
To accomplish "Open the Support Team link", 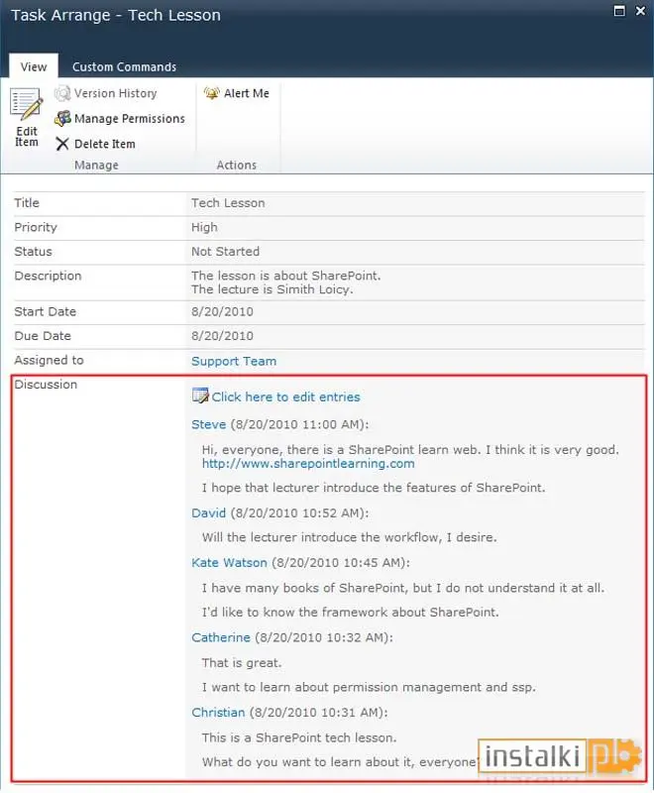I will click(234, 361).
